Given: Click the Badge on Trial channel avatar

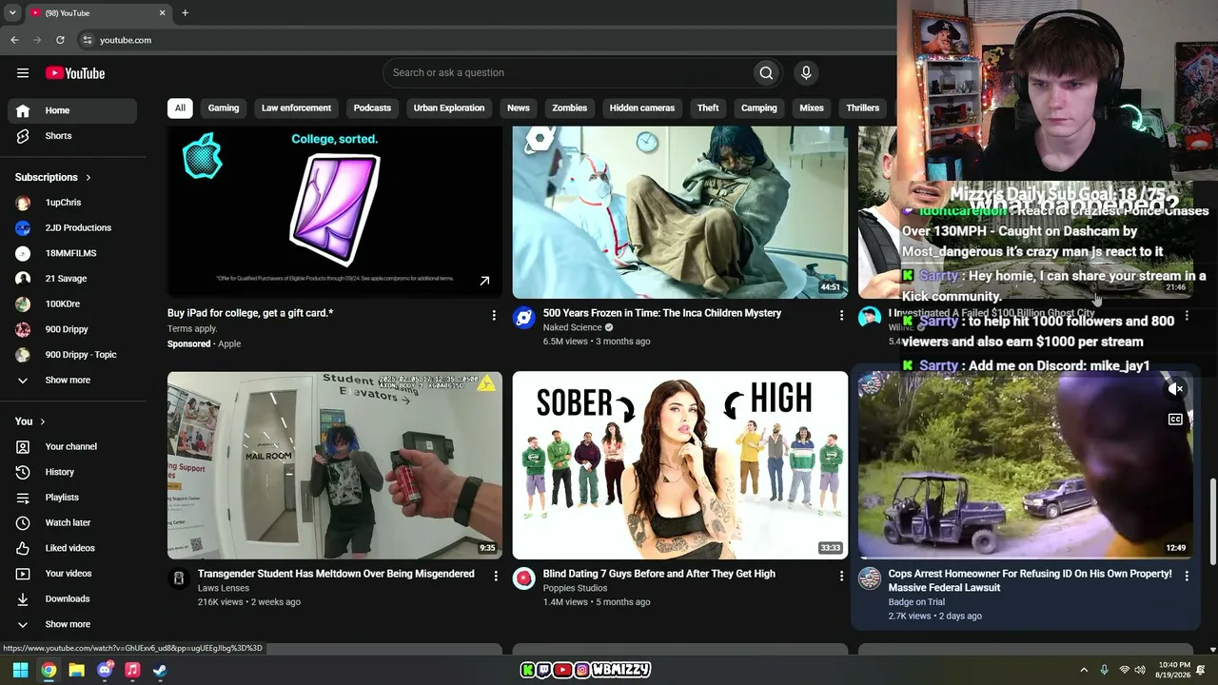Looking at the screenshot, I should (x=870, y=578).
